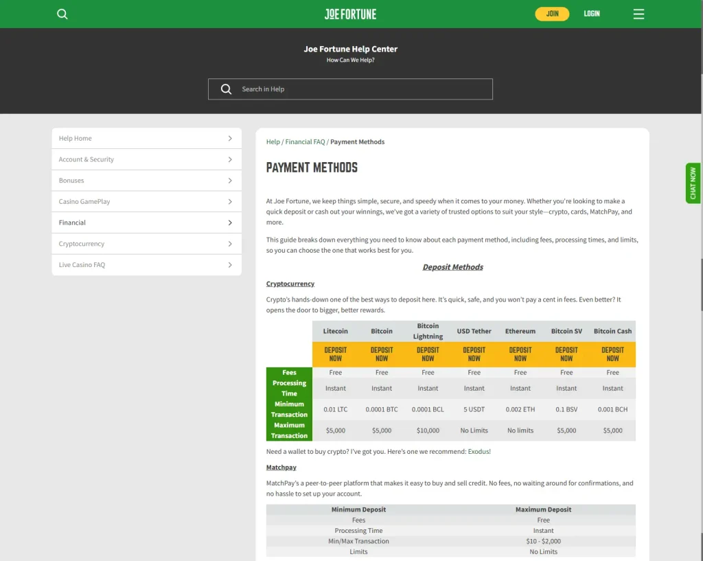Screen dimensions: 703x561
Task: Click Deposit Now under Bitcoin
Action: click(x=382, y=354)
